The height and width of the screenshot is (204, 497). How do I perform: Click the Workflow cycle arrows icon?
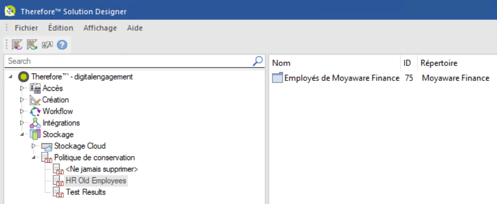[35, 111]
